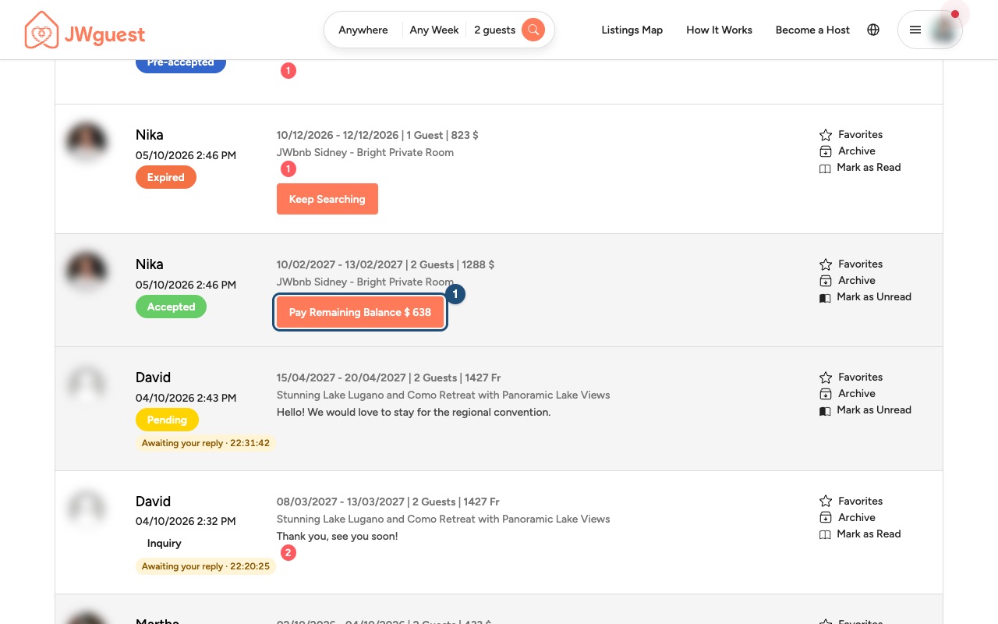Click Favorites star icon for accepted Nika booking
The image size is (998, 624).
coord(826,264)
